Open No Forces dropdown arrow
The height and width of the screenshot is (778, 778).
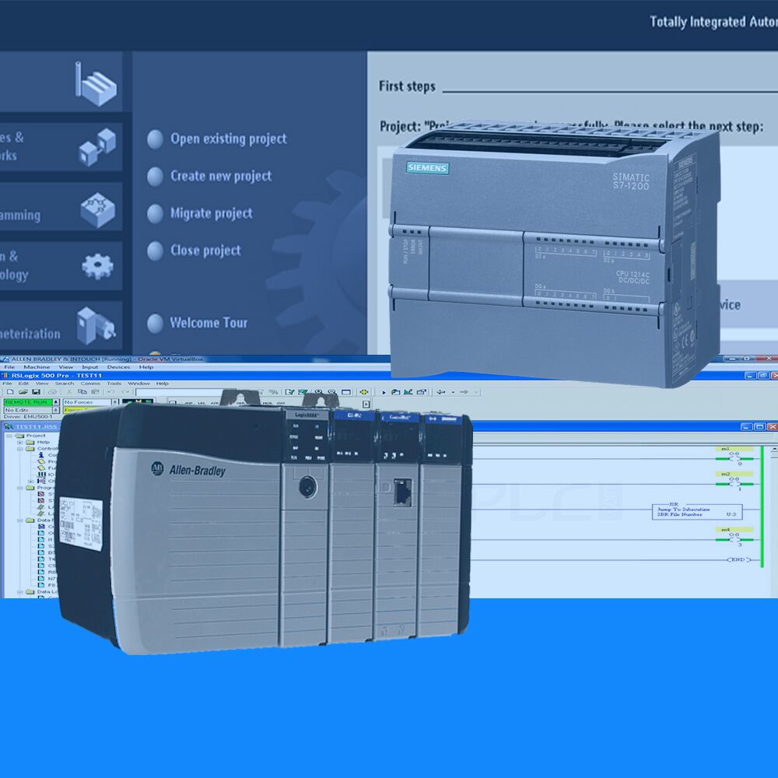point(115,402)
